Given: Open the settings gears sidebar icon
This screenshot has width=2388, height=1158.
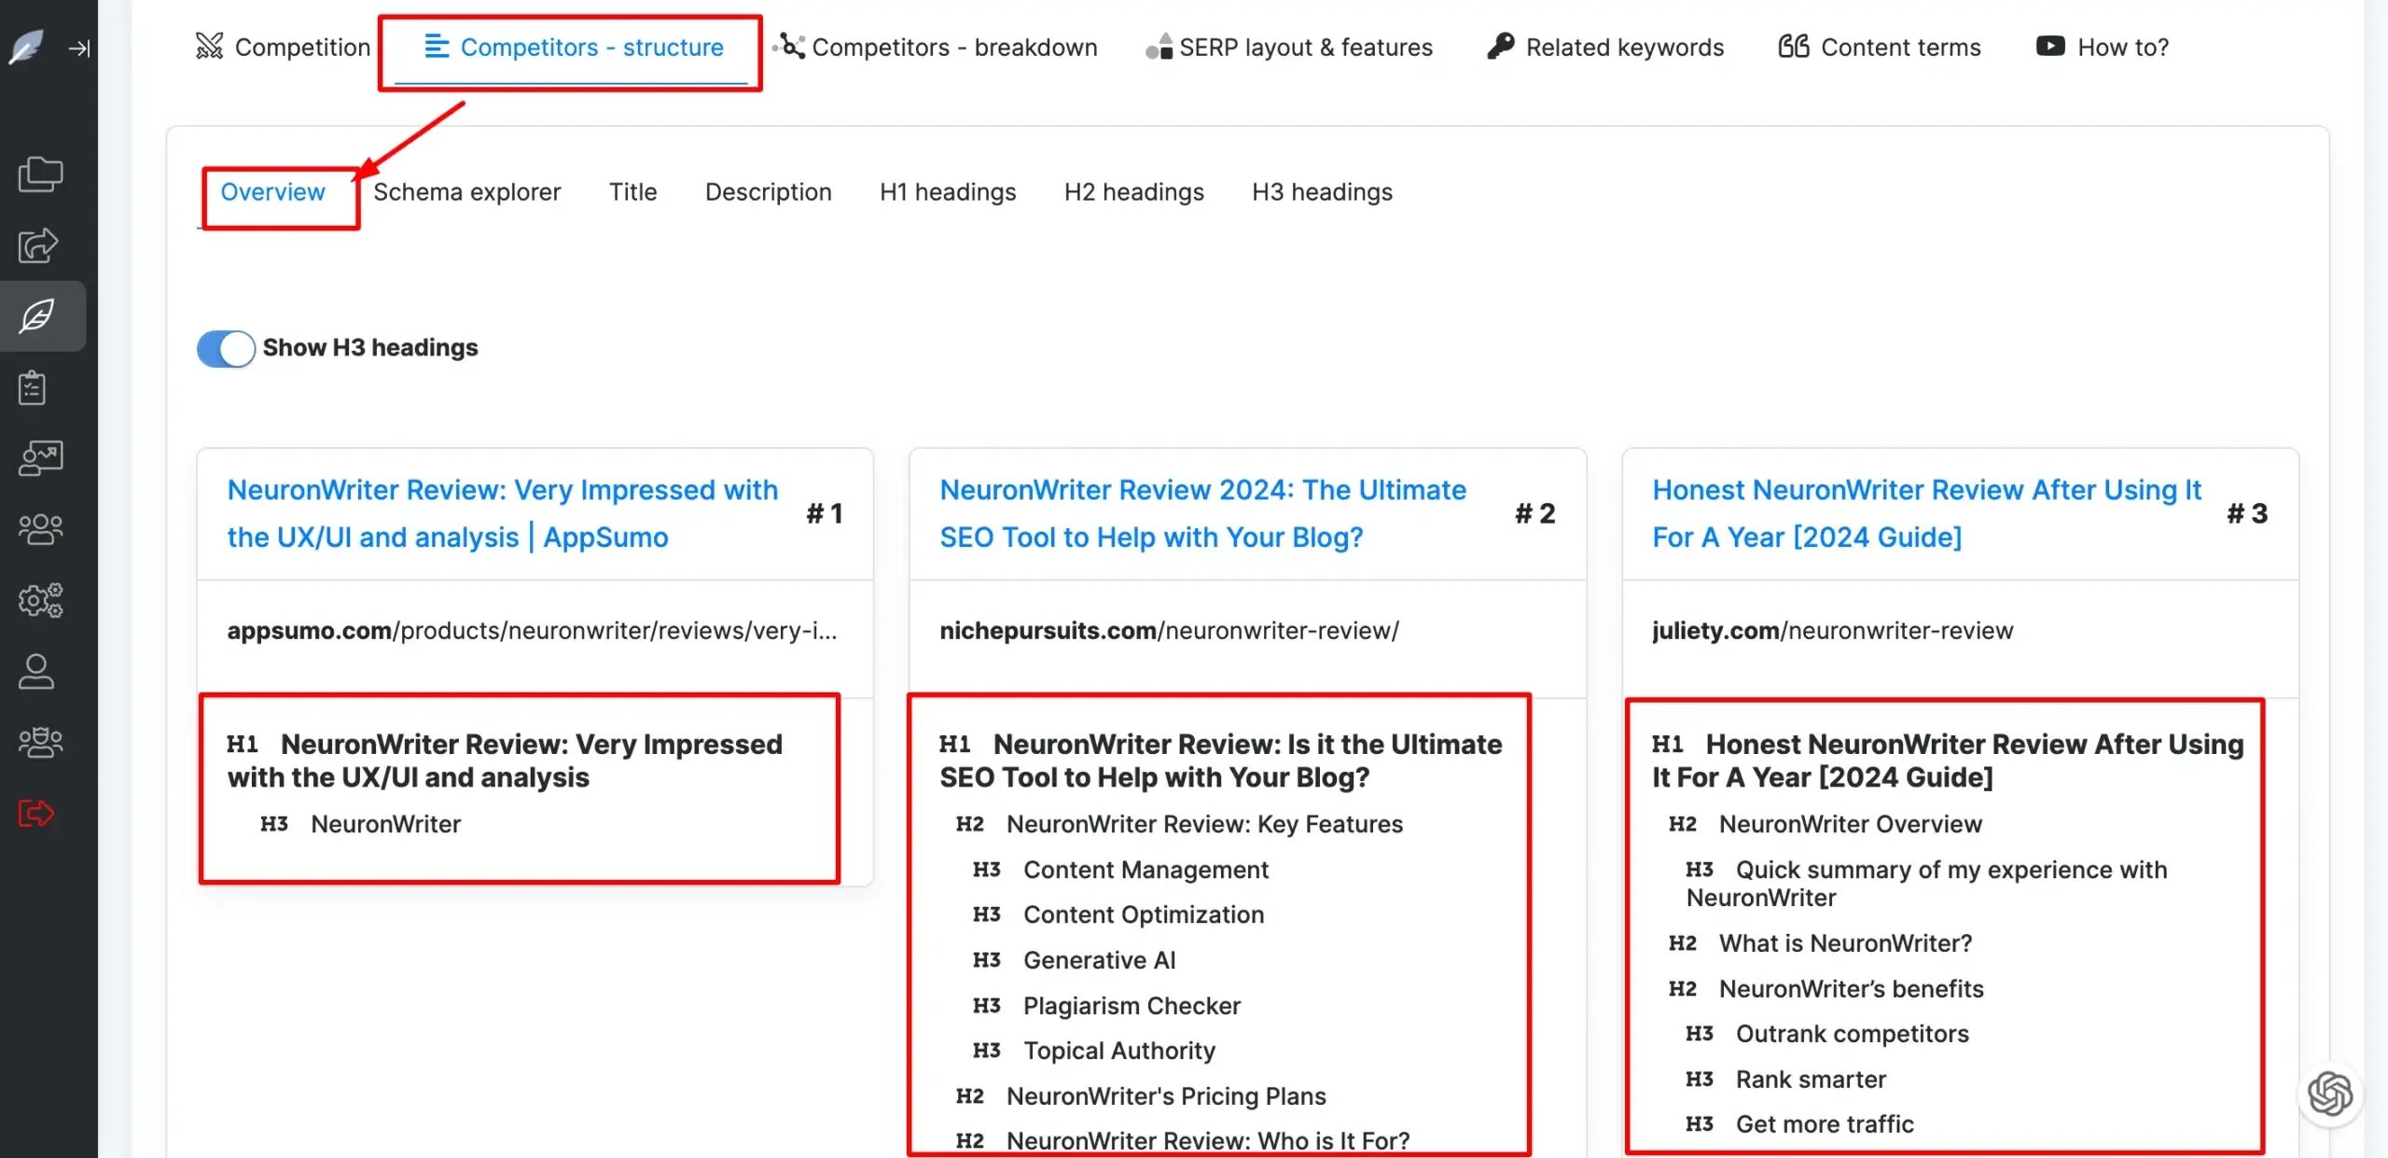Looking at the screenshot, I should tap(40, 600).
